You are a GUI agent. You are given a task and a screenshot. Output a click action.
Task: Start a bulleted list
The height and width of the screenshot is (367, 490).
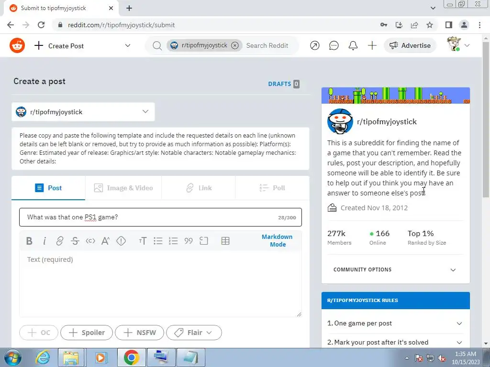click(158, 241)
